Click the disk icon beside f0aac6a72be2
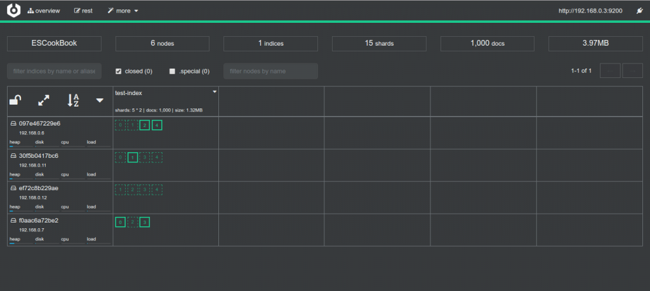Viewport: 650px width, 291px height. 13,220
